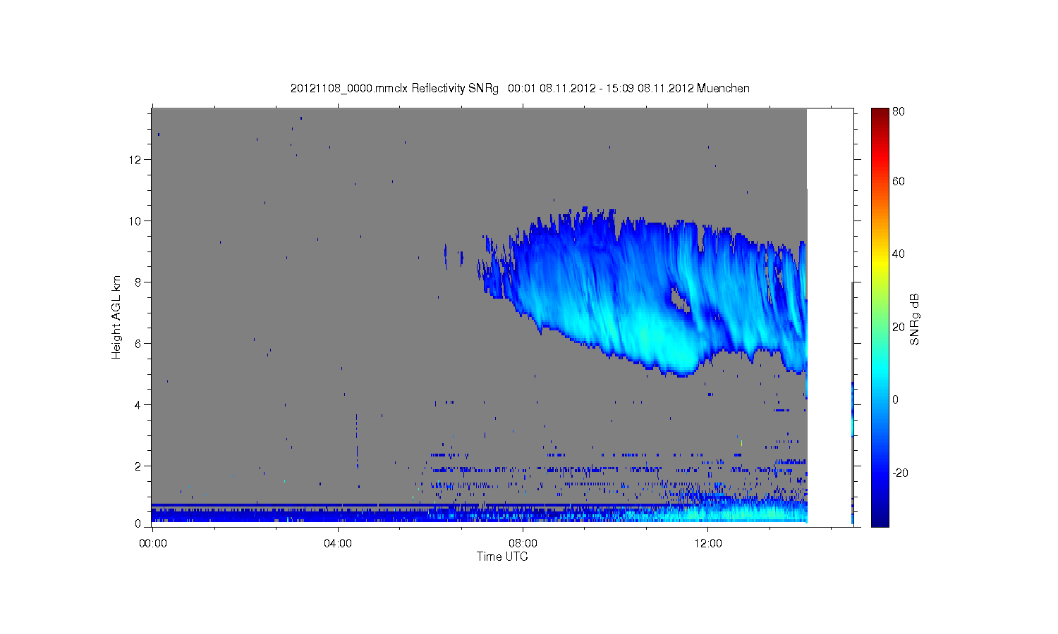This screenshot has height=634, width=1058.
Task: Click the dark blue bottom of colorbar
Action: 880,520
